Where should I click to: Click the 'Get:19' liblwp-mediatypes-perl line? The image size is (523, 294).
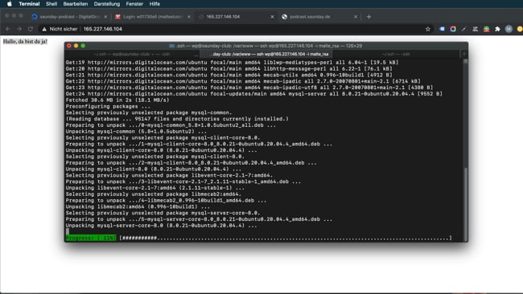(232, 63)
